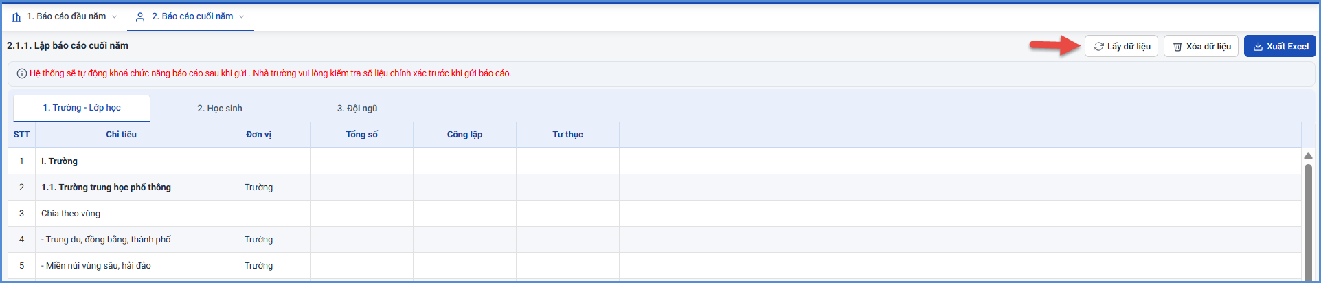
Task: Switch to the 2. Học sinh tab
Action: tap(220, 109)
